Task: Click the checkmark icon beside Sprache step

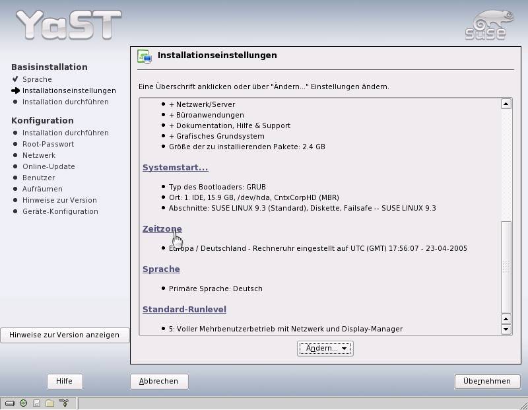Action: (x=15, y=79)
